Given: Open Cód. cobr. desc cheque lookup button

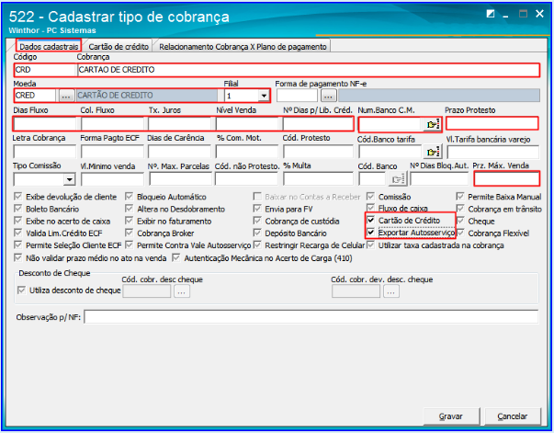Looking at the screenshot, I should [x=182, y=291].
